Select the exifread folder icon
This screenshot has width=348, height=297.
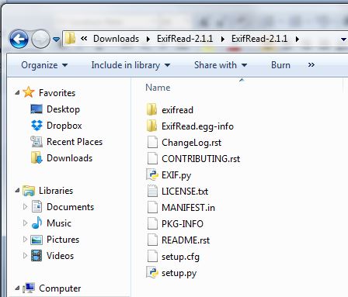(151, 109)
